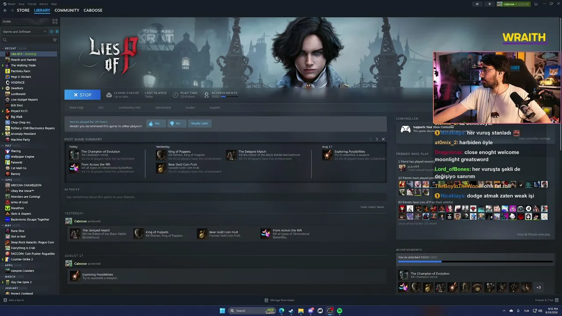The height and width of the screenshot is (316, 562).
Task: Open the Games menu
Action: pos(43,4)
